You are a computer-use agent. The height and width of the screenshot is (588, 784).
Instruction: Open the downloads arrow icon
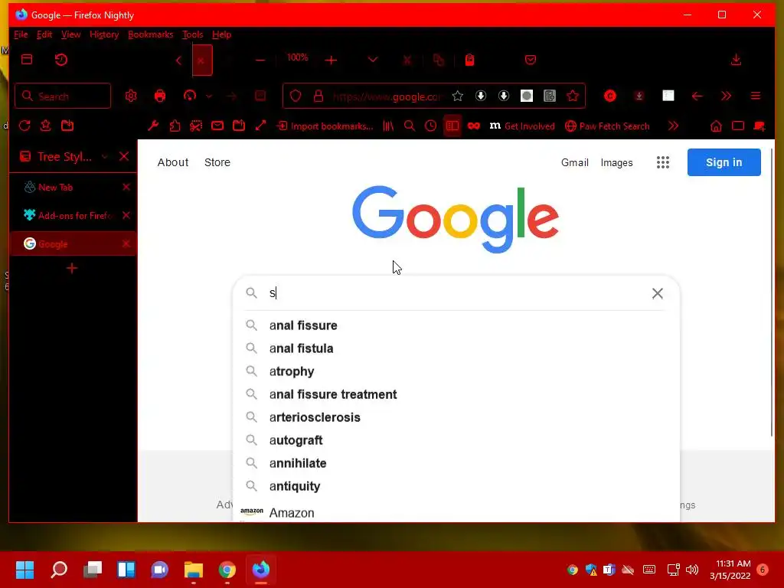click(736, 60)
